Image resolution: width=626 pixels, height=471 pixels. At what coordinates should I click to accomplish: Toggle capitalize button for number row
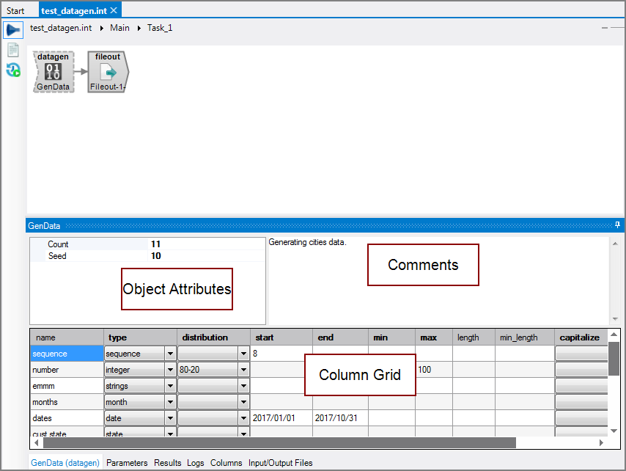581,370
